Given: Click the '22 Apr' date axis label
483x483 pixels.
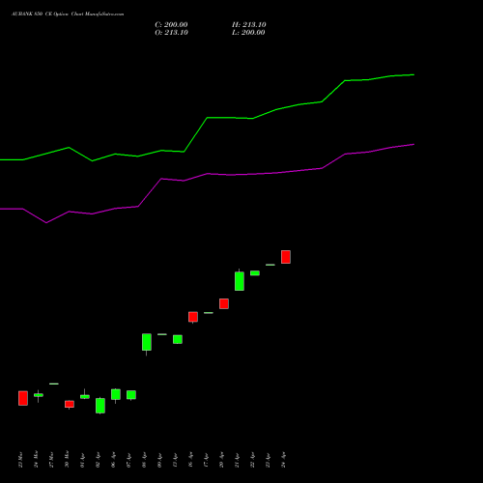Looking at the screenshot, I should (252, 460).
